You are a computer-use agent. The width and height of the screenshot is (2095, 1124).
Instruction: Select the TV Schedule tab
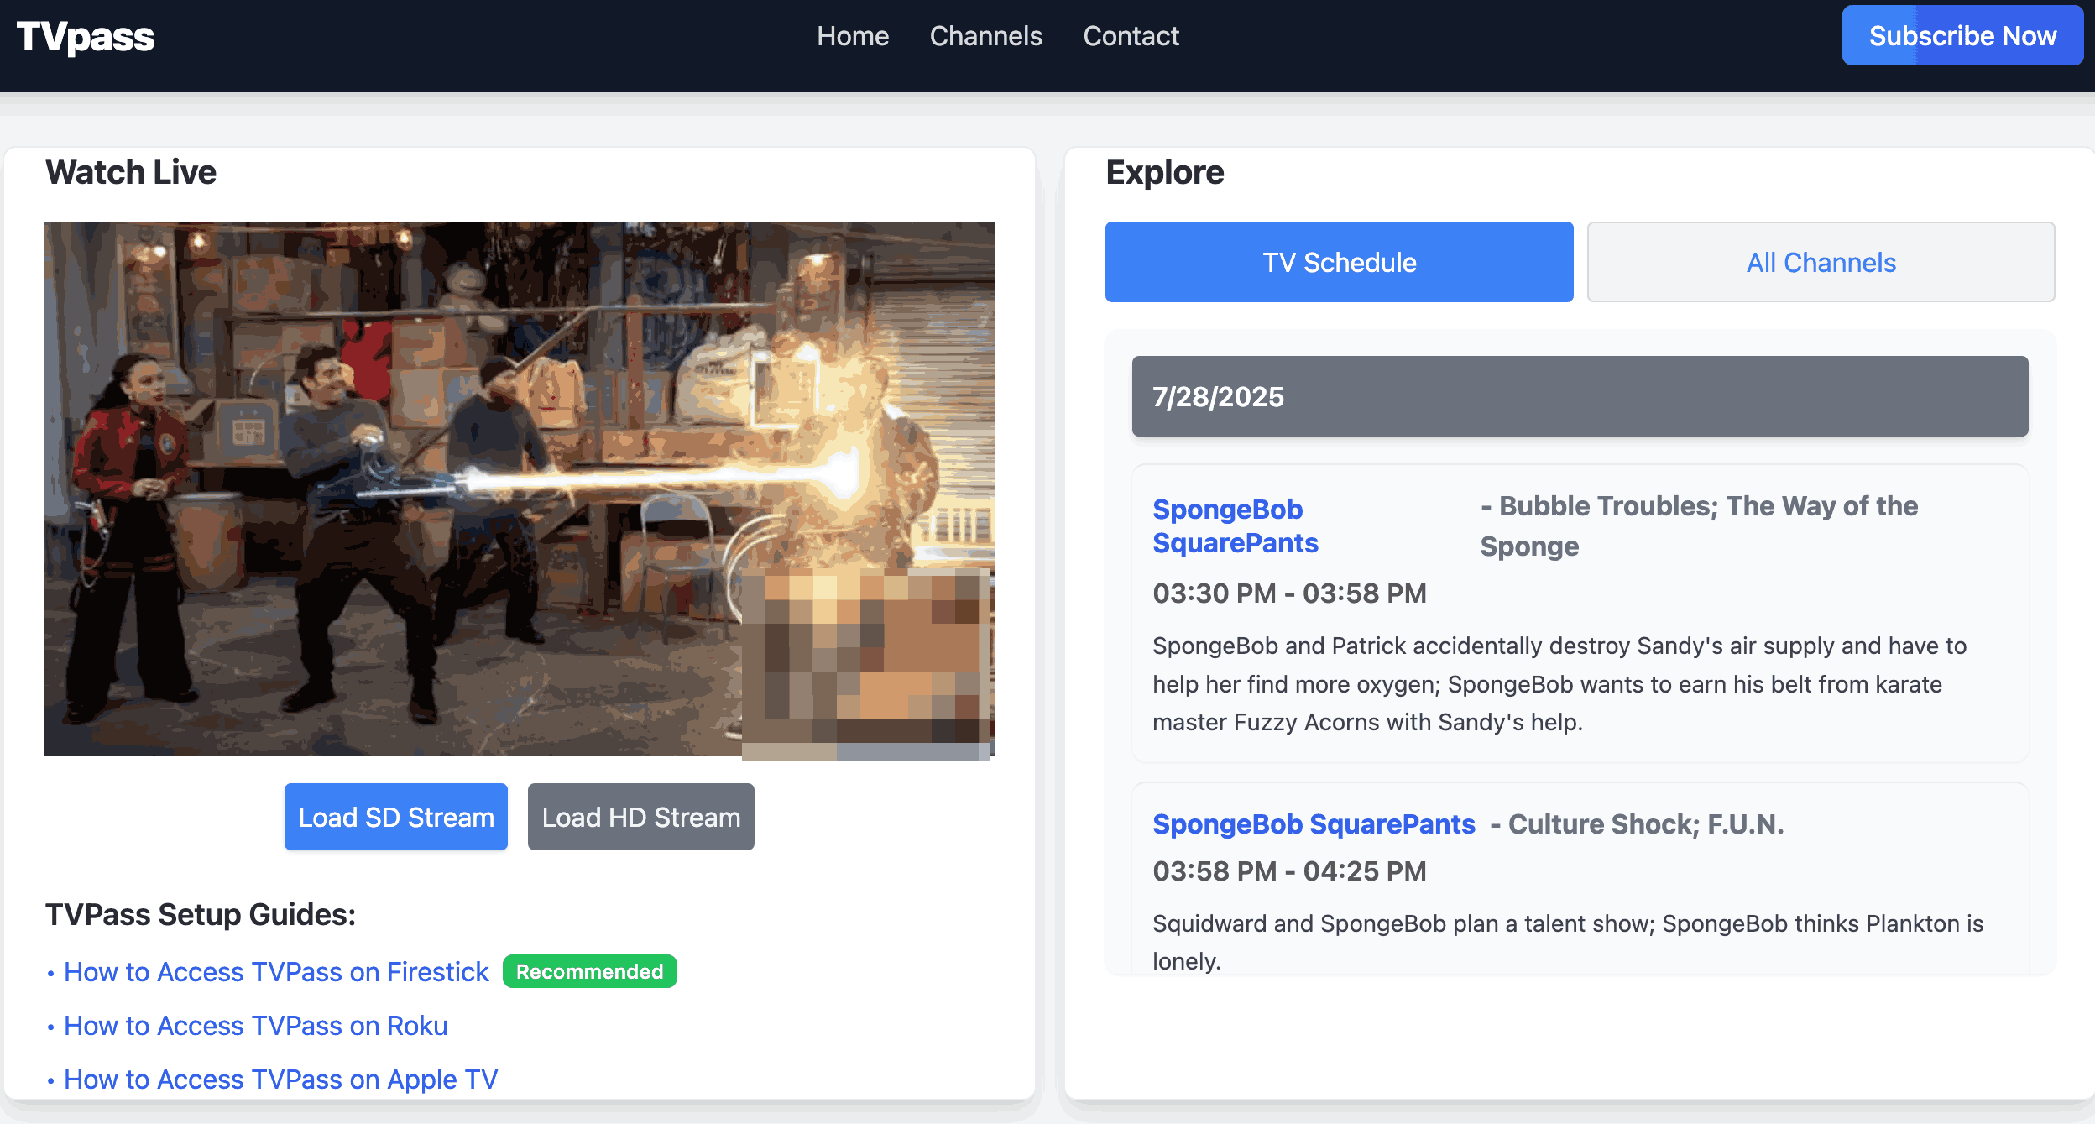[1340, 262]
